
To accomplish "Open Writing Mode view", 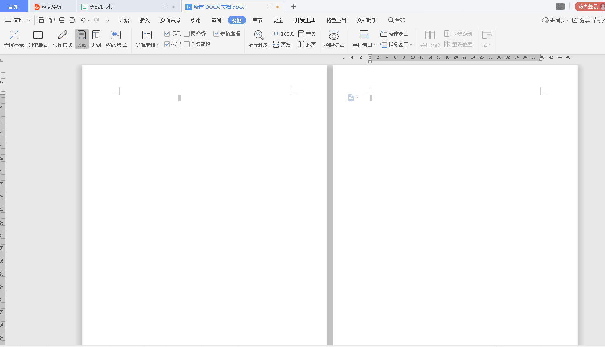I will [x=63, y=35].
